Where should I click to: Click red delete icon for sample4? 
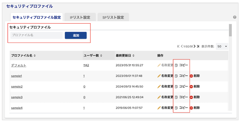point(191,108)
